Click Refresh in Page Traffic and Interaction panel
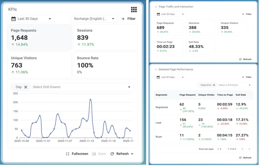The width and height of the screenshot is (259, 166). [245, 59]
